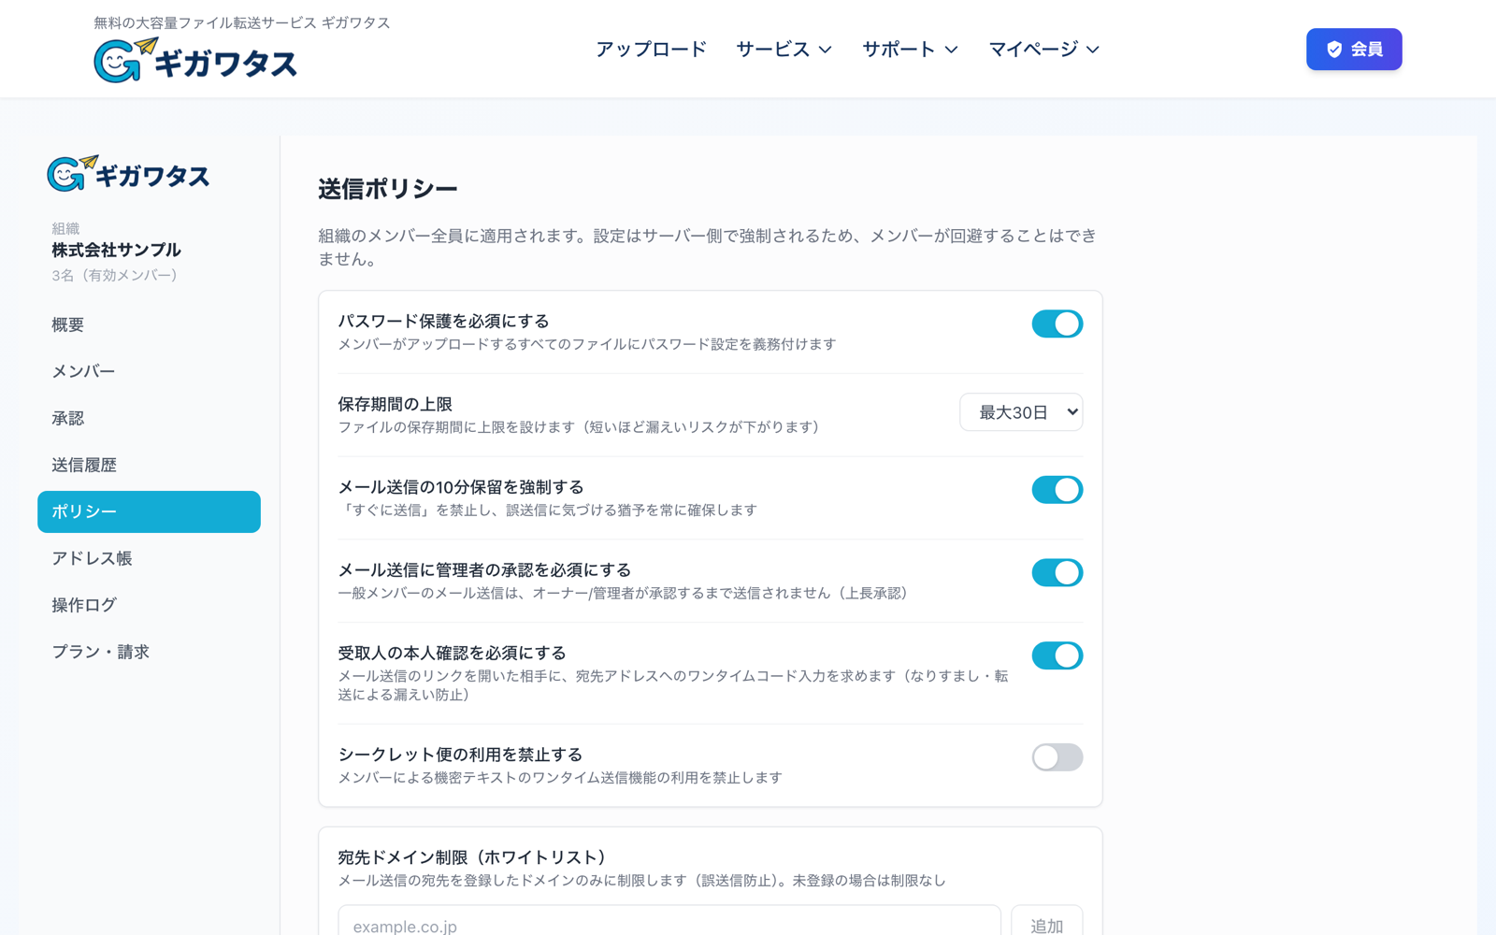
Task: Open プラン・請求 in the sidebar
Action: click(x=149, y=652)
